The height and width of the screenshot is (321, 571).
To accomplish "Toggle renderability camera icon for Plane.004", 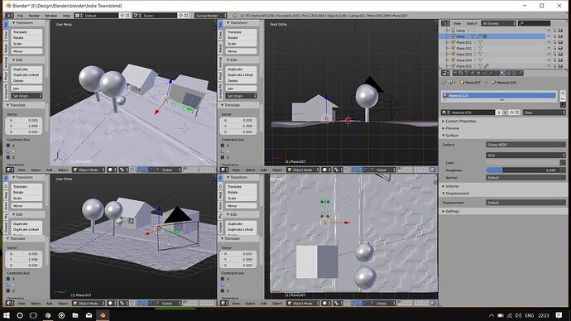I will 560,60.
